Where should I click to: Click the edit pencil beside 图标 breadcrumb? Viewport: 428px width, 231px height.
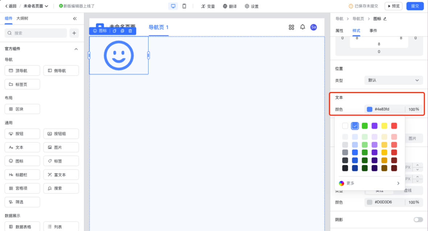(385, 19)
